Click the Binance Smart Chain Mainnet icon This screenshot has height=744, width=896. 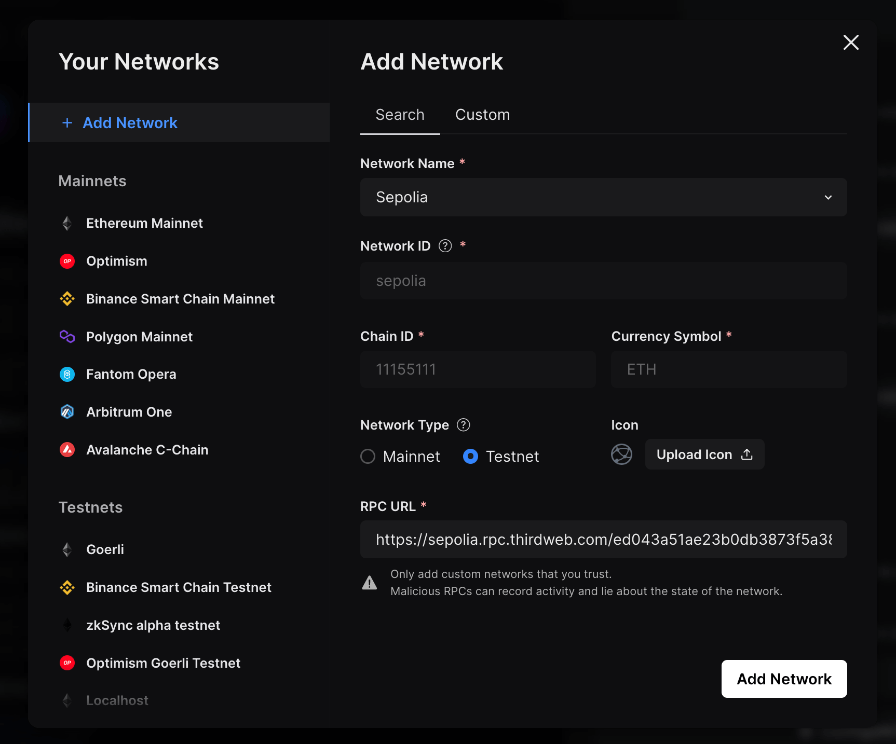click(67, 299)
